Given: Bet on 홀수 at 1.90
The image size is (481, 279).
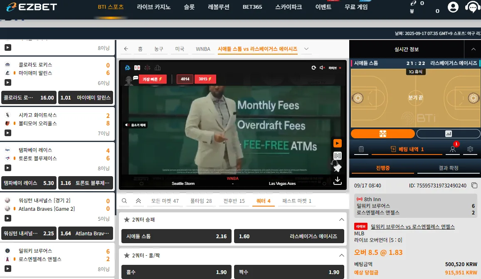Looking at the screenshot, I should pyautogui.click(x=176, y=272).
